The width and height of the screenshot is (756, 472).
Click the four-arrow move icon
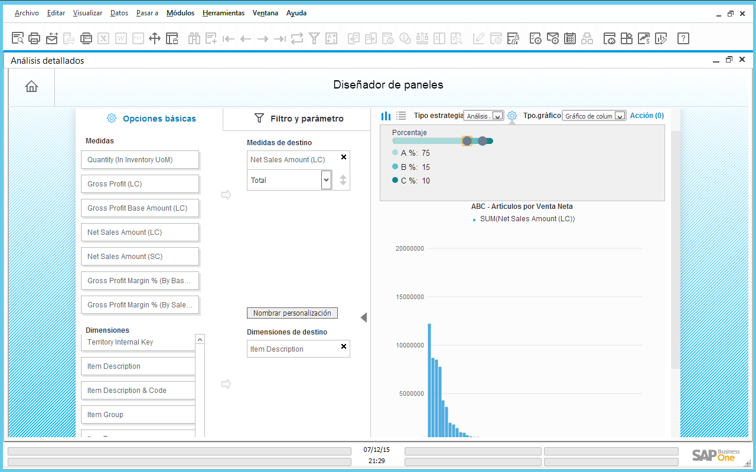point(155,38)
